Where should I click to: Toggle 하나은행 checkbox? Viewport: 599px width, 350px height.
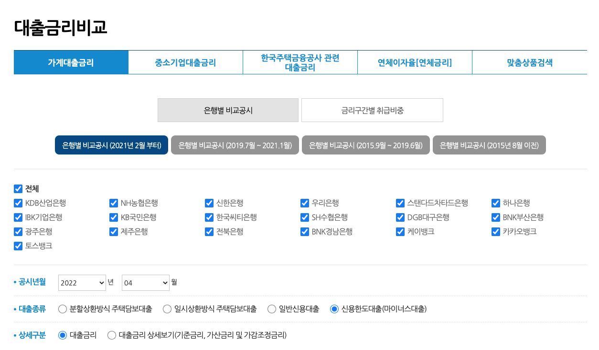pyautogui.click(x=496, y=203)
